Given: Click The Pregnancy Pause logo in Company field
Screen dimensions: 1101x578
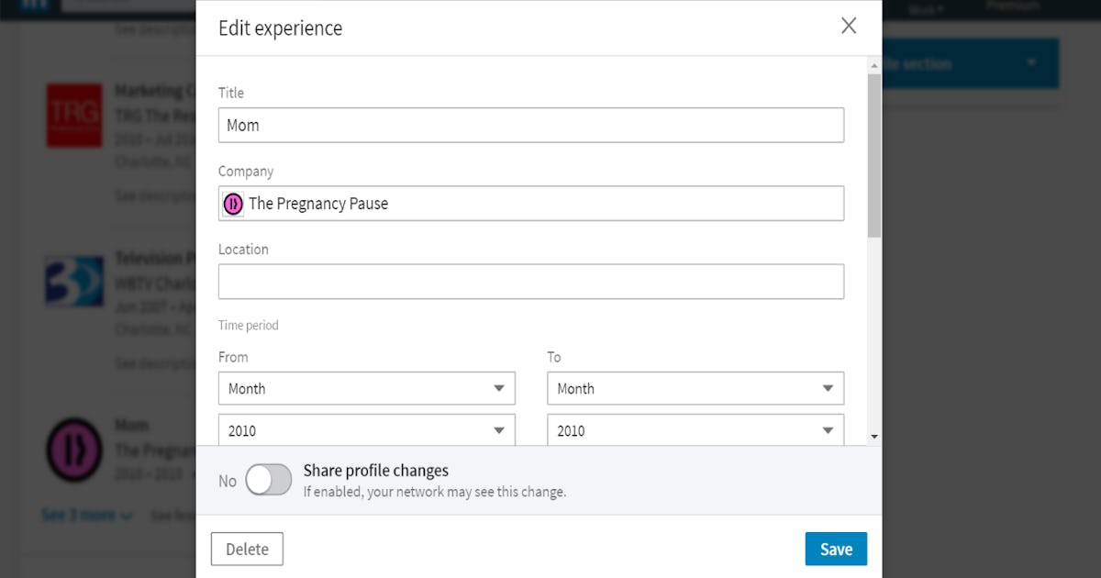Looking at the screenshot, I should click(x=232, y=203).
